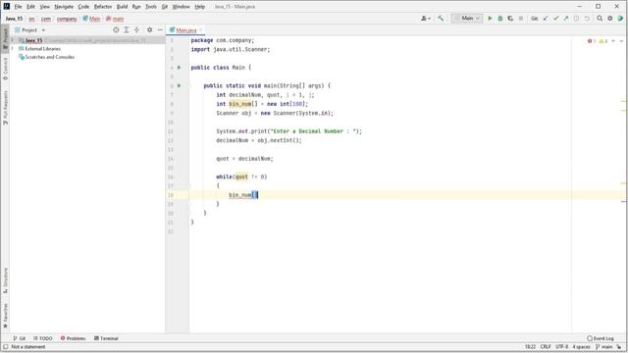Hide the Project panel with minus icon
This screenshot has width=628, height=353.
point(160,30)
